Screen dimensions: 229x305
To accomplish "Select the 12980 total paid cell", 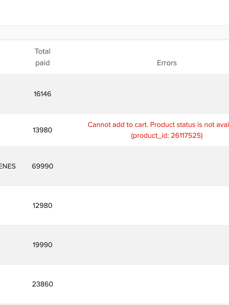I will 43,205.
